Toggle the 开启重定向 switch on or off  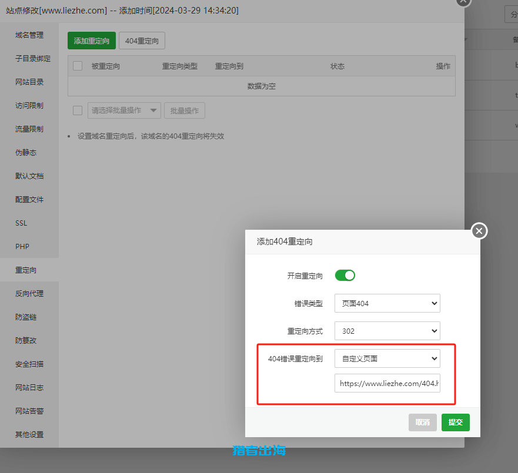click(345, 275)
